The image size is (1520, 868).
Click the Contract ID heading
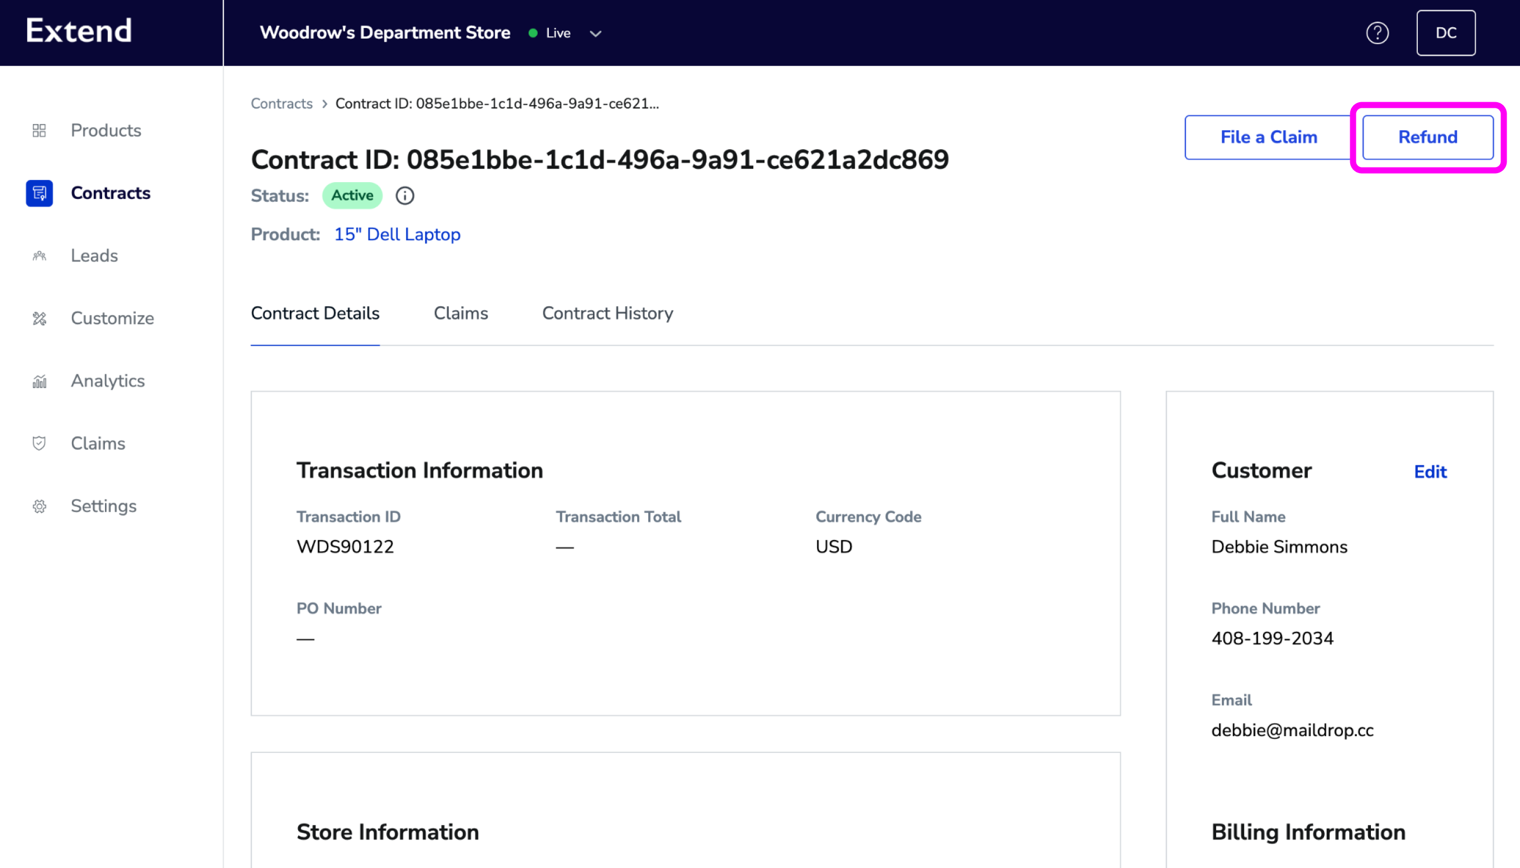pyautogui.click(x=599, y=160)
